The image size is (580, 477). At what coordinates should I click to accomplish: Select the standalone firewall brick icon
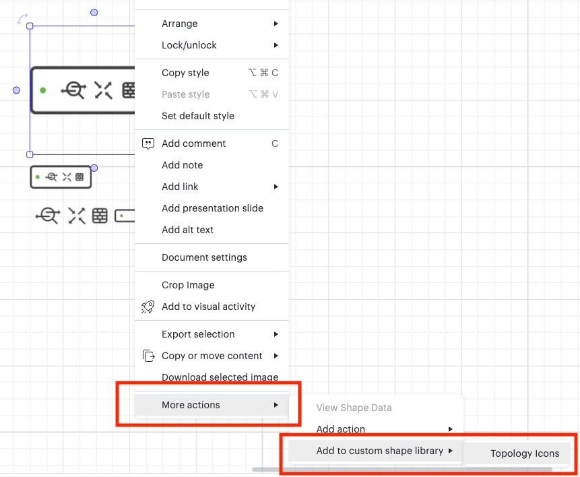100,216
